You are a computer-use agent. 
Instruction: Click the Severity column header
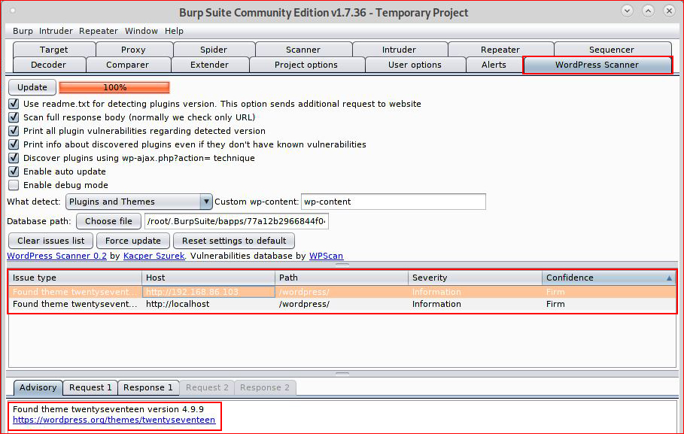coord(475,278)
